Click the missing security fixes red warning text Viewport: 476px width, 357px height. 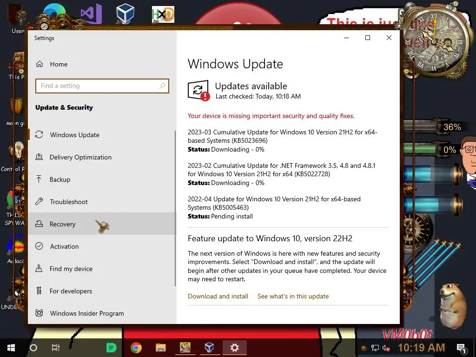click(x=271, y=116)
